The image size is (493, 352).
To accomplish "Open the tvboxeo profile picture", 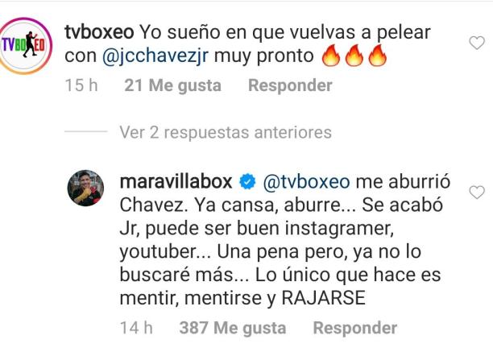I will tap(26, 46).
